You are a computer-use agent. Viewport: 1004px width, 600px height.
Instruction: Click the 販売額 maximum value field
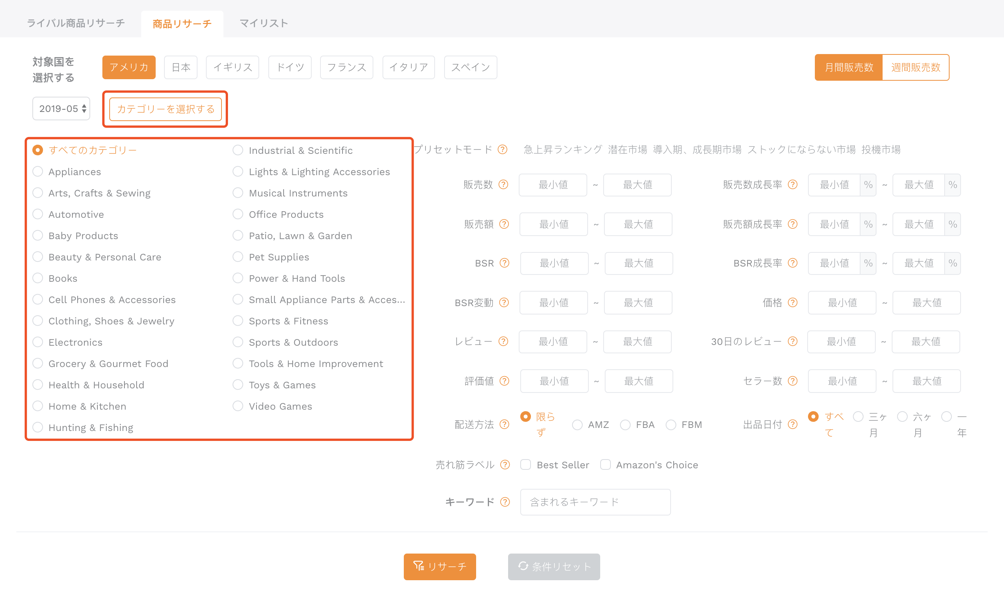click(638, 224)
